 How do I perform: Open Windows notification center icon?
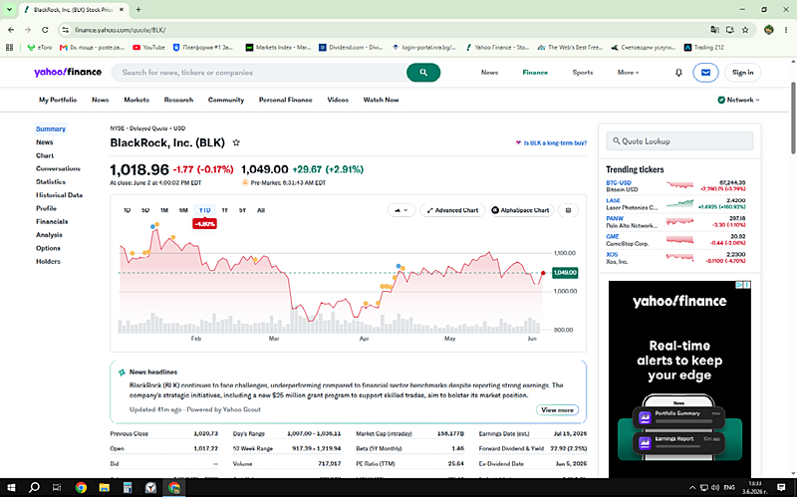pos(781,487)
